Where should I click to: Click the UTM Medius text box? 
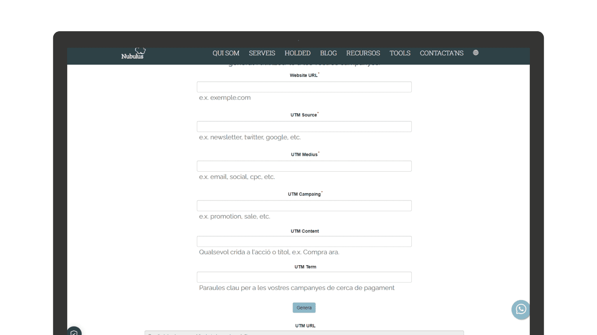304,166
